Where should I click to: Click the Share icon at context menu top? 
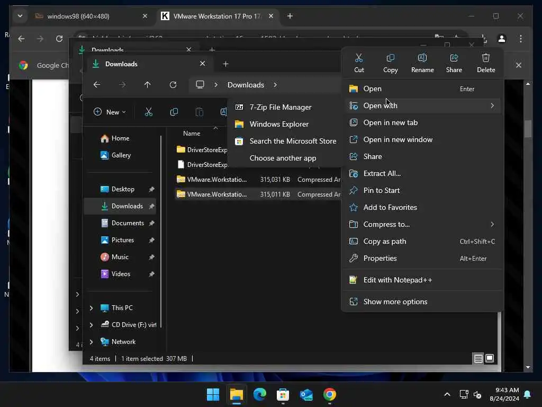[454, 58]
